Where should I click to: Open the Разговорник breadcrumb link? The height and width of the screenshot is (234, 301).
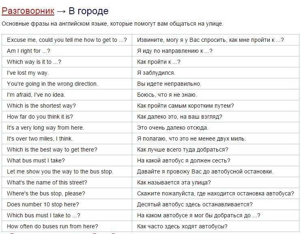(x=28, y=11)
